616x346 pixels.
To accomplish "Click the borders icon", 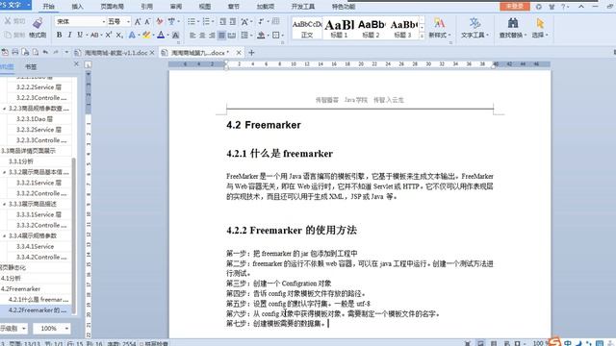I will coord(276,36).
